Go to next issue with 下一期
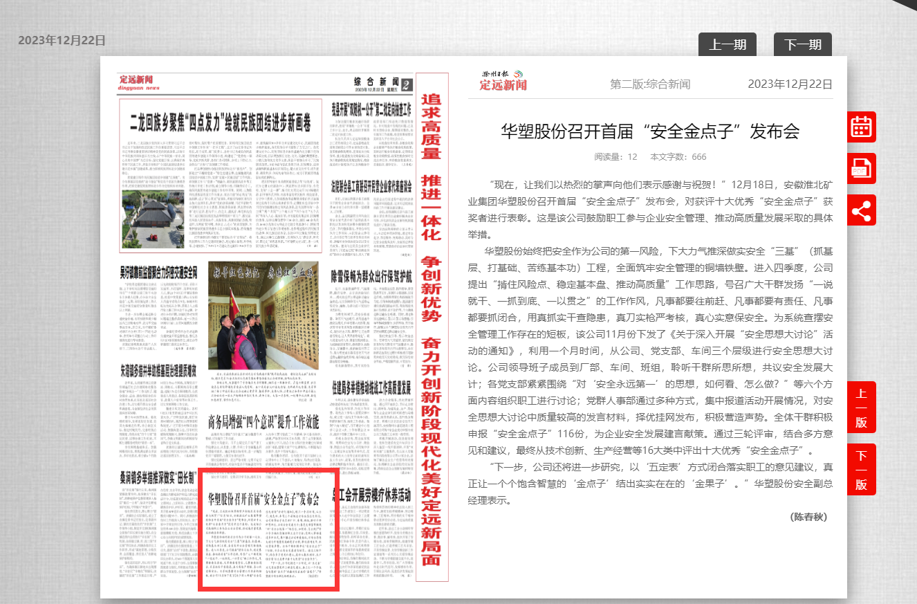This screenshot has height=604, width=917. click(x=802, y=45)
